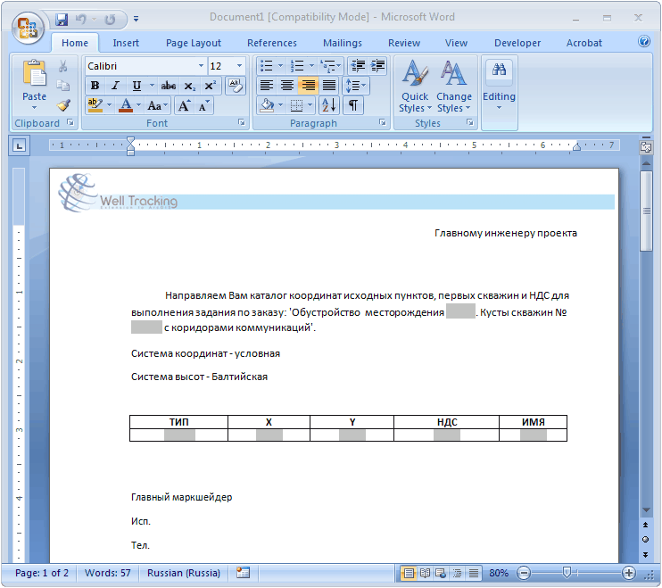Open Microsoft Word Help icon

(x=644, y=42)
